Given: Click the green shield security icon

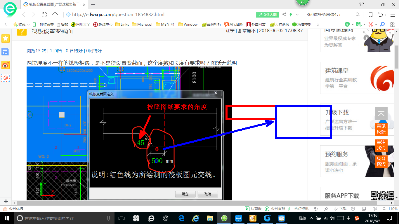Looking at the screenshot, I should 347,24.
